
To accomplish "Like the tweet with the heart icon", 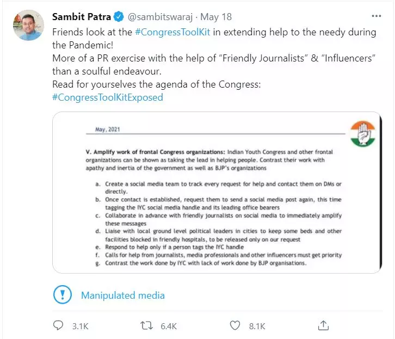I will [x=235, y=325].
